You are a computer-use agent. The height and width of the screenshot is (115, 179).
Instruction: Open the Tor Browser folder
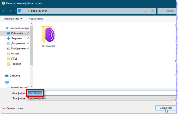coord(48,37)
